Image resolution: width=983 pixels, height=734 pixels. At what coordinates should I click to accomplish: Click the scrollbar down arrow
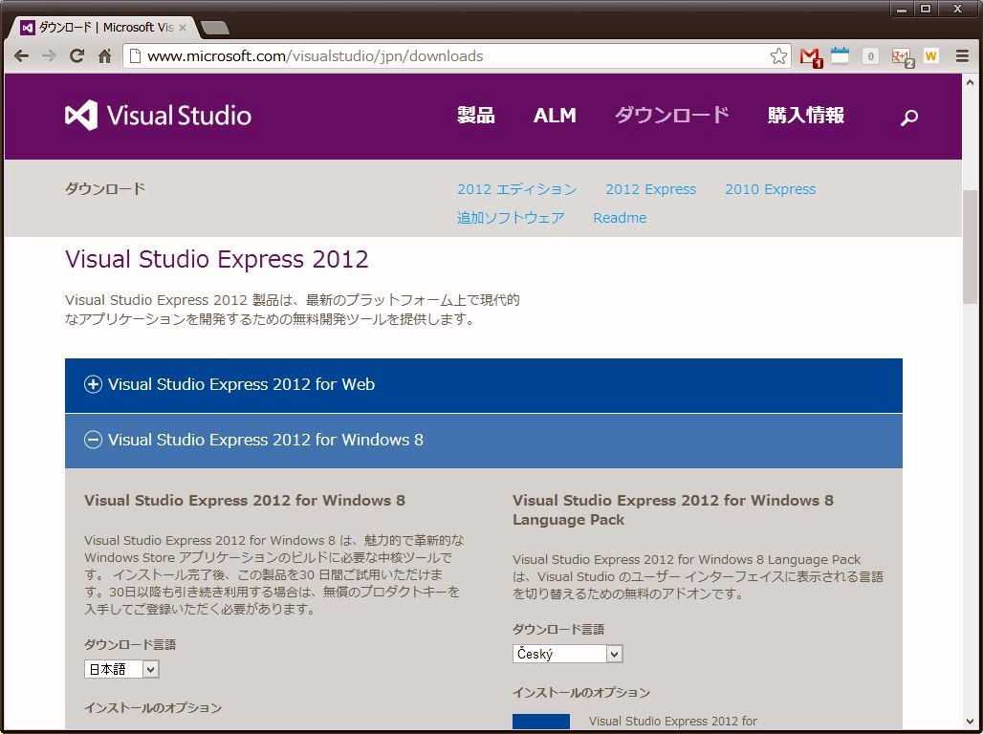pos(970,723)
